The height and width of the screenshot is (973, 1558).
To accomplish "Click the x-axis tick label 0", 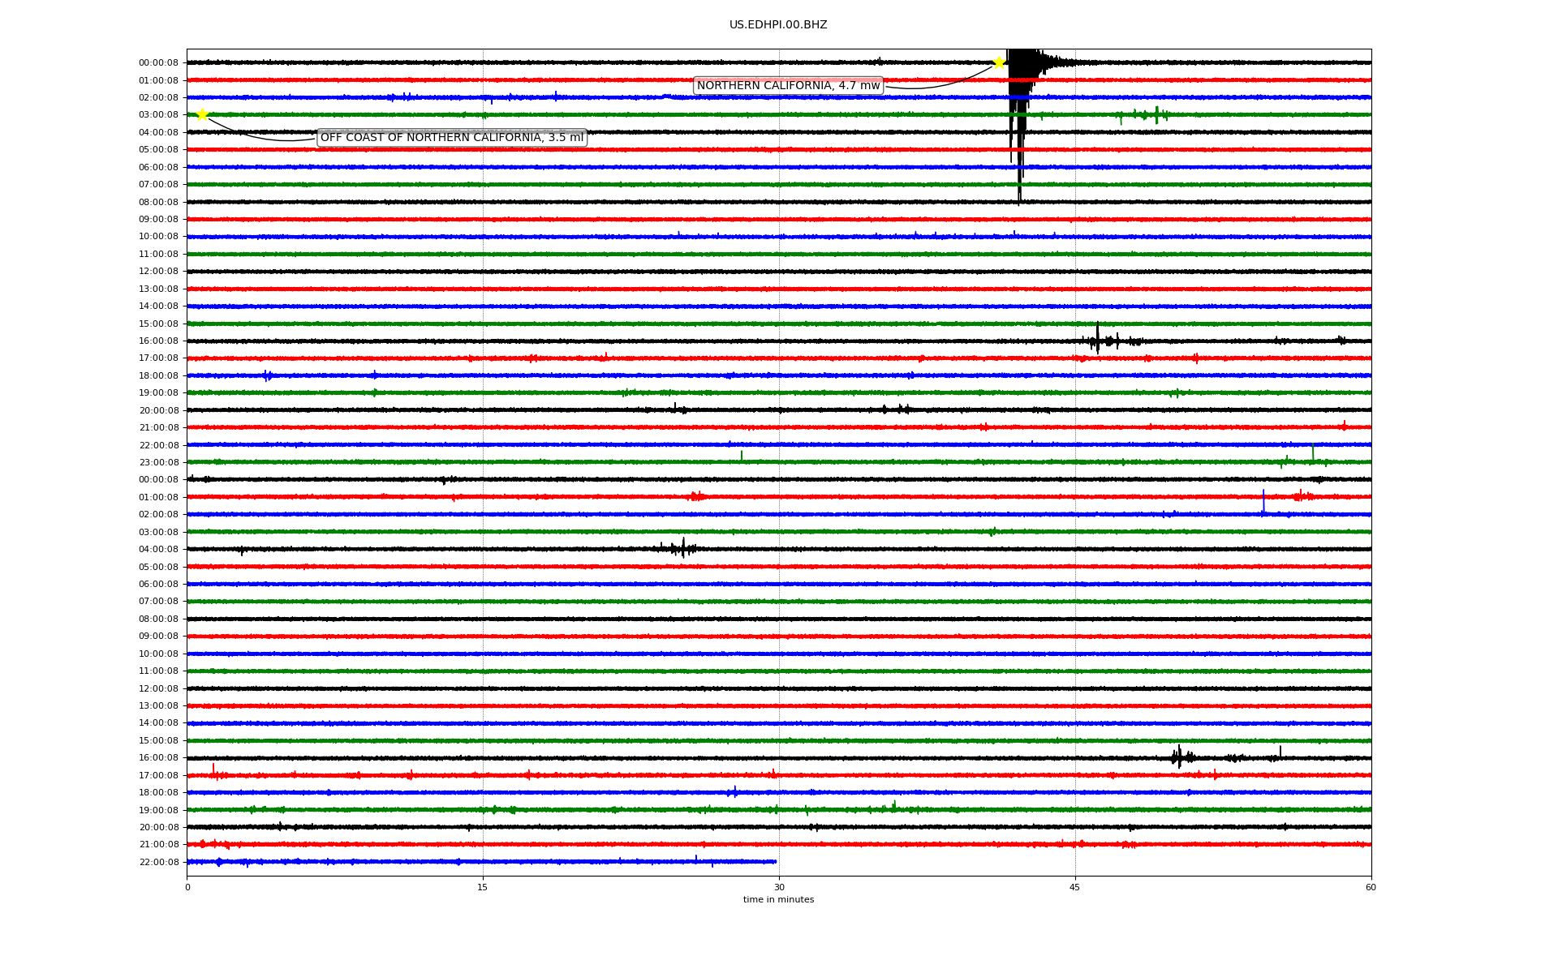I will pyautogui.click(x=187, y=887).
